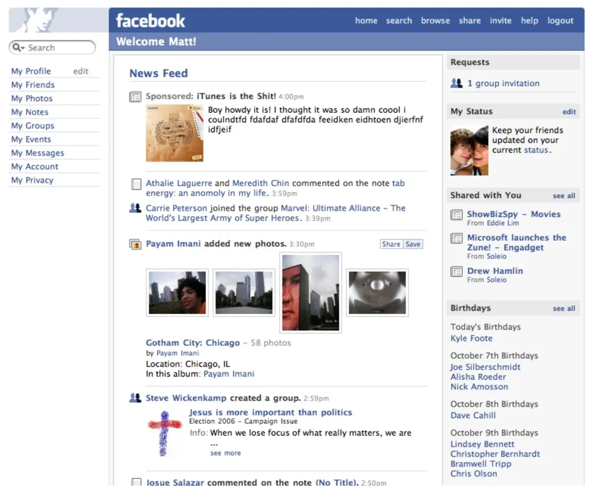Screen dimensions: 595x486
Task: Open My Events in sidebar
Action: click(31, 139)
